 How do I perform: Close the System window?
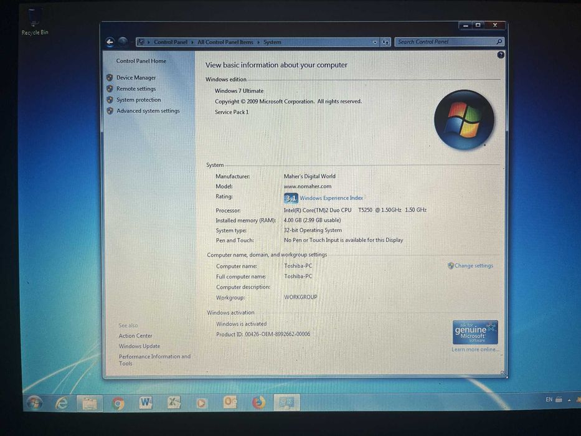point(495,26)
